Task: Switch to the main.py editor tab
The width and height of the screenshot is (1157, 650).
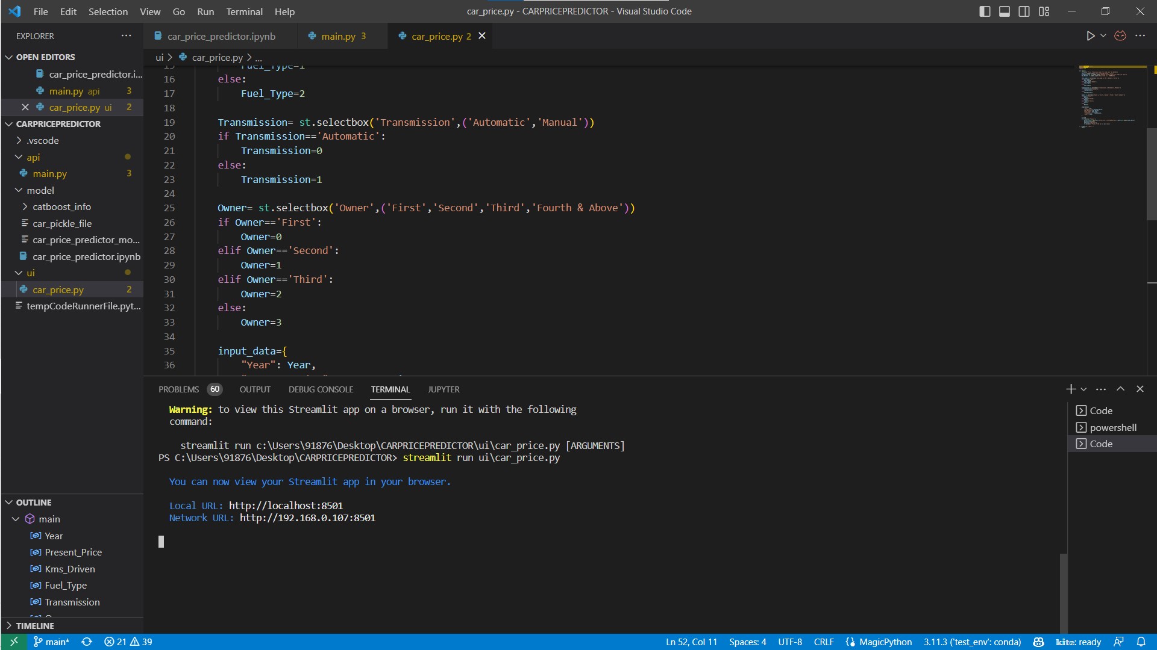Action: [x=337, y=36]
